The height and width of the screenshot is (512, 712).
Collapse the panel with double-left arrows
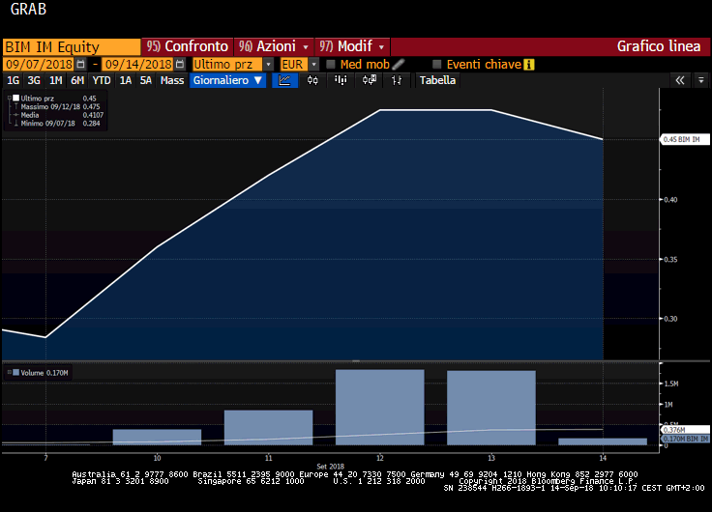tap(680, 81)
